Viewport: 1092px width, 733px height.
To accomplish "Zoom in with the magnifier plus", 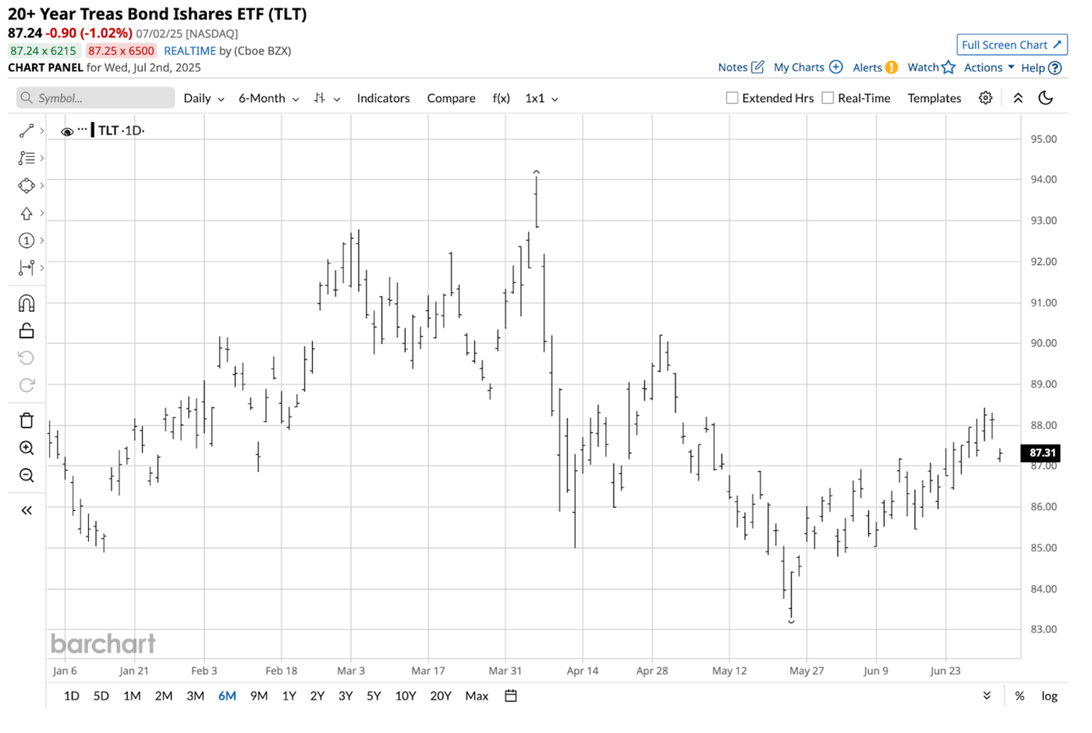I will [x=26, y=448].
